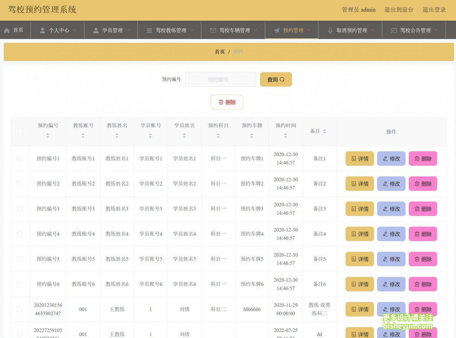Click the 首页 breadcrumb link
This screenshot has width=456, height=338.
[x=220, y=52]
